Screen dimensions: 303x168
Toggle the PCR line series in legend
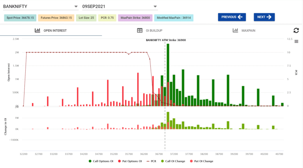pos(151,161)
